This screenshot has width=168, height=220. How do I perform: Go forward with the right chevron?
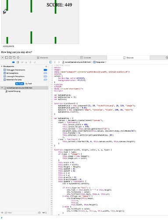[59, 62]
